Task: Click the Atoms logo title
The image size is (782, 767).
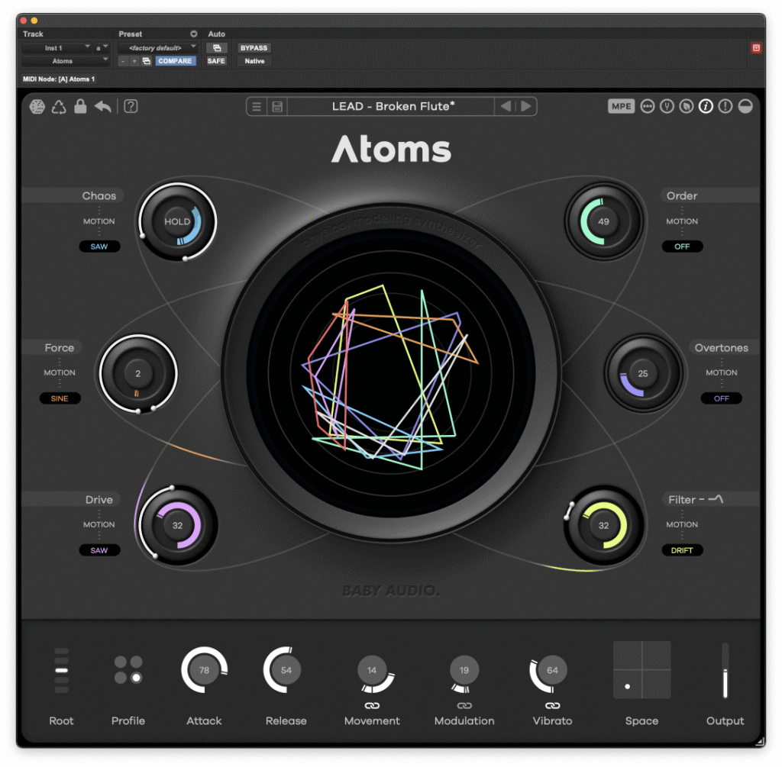Action: point(392,149)
